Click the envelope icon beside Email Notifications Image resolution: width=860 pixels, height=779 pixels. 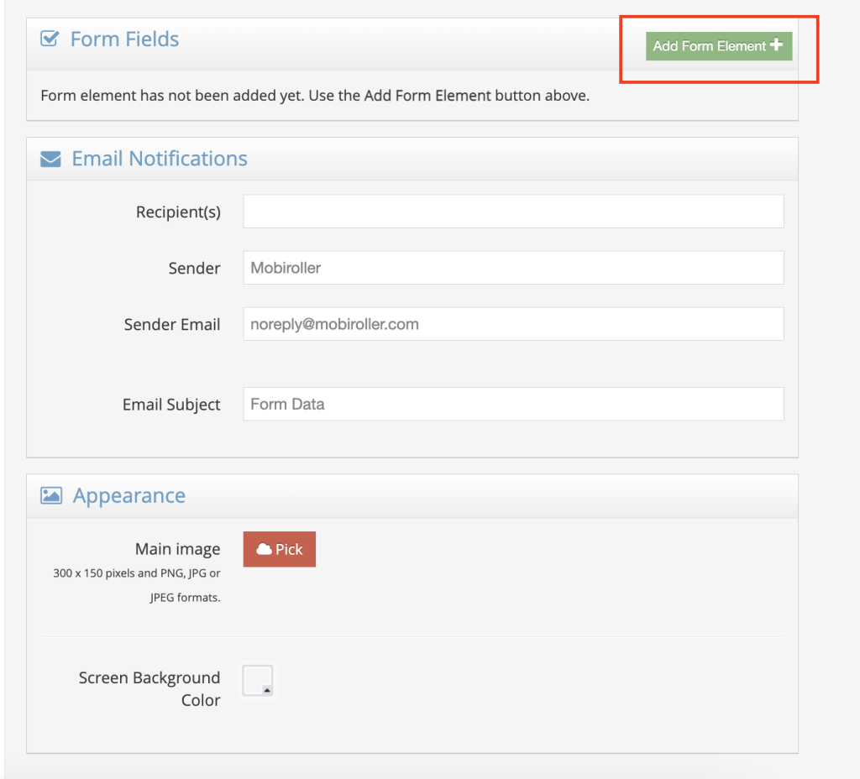coord(50,158)
